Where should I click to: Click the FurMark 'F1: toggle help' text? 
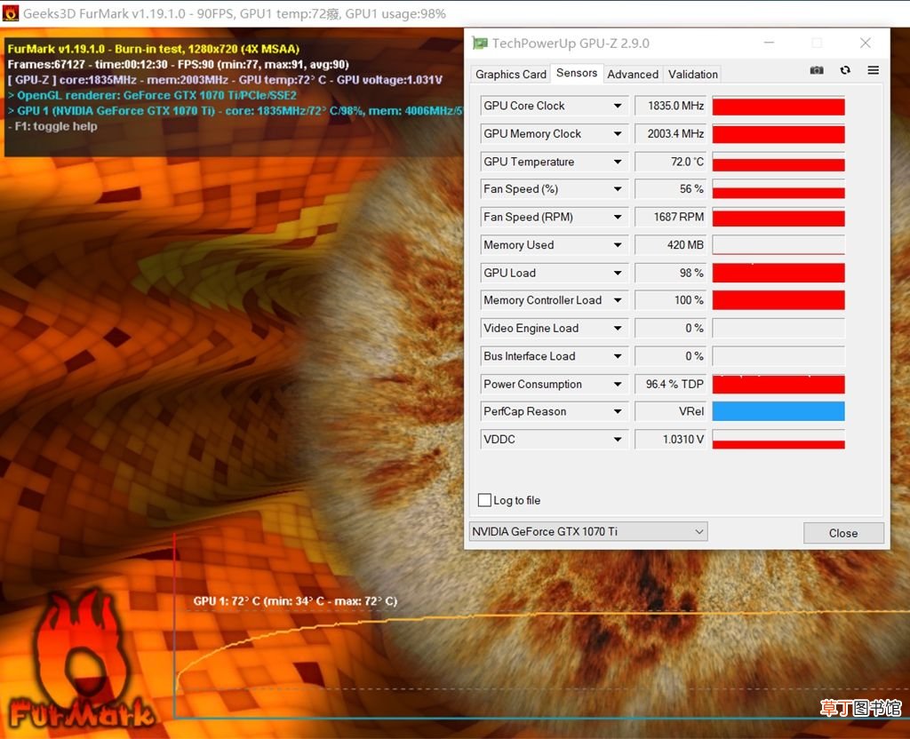[x=52, y=126]
